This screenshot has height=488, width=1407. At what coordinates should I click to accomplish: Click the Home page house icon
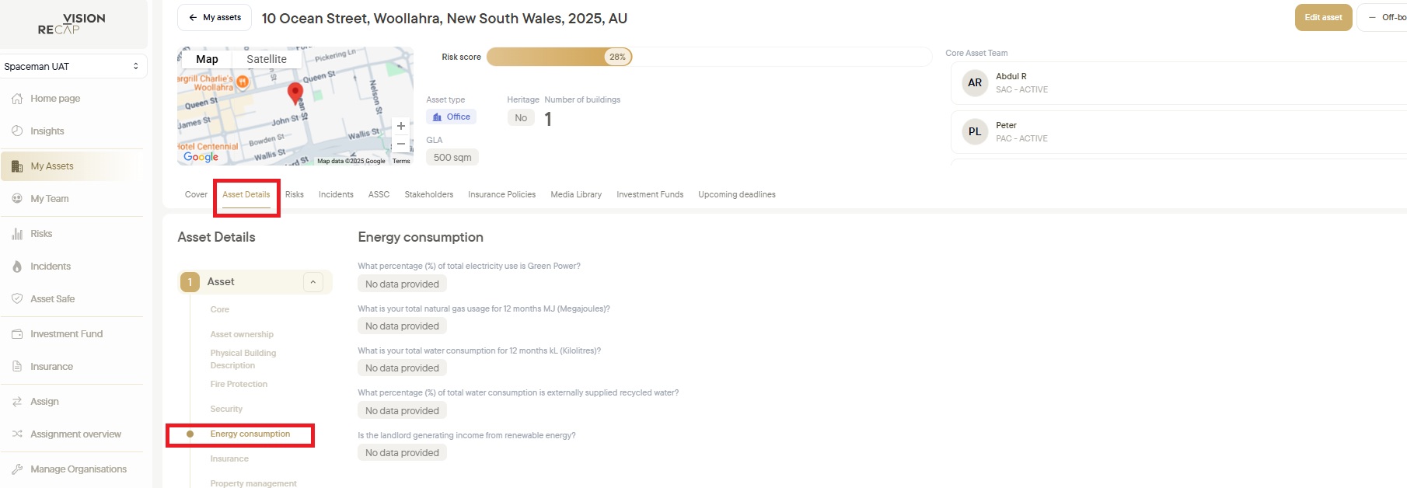pos(17,99)
